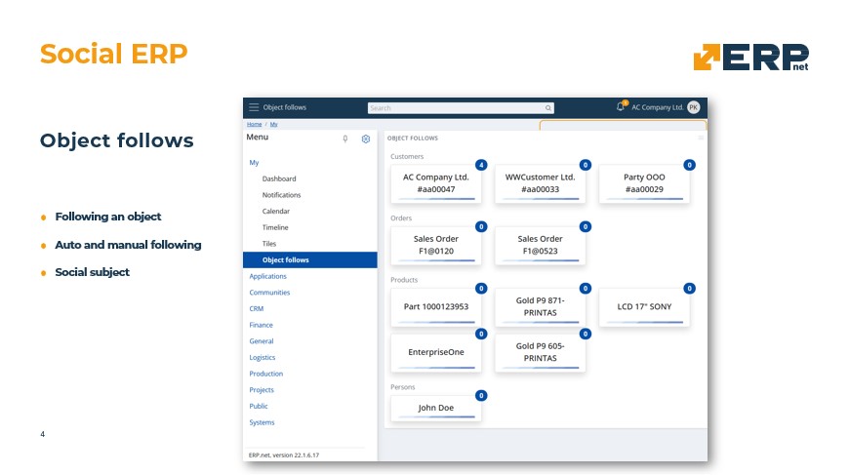
Task: Click the ERP.net logo
Action: click(750, 58)
